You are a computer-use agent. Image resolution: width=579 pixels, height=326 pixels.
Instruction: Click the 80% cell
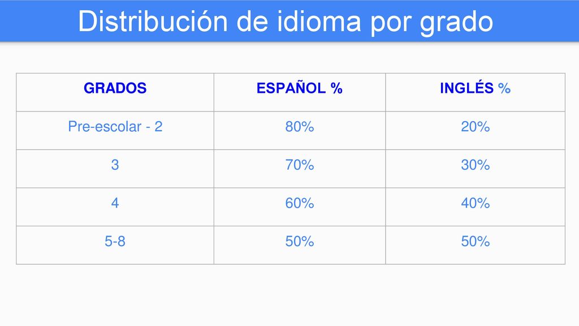[300, 131]
